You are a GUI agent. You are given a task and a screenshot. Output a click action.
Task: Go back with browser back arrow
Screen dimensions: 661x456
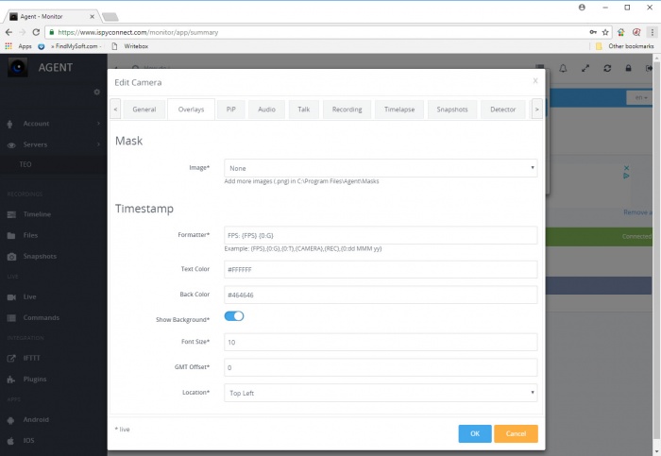[8, 32]
